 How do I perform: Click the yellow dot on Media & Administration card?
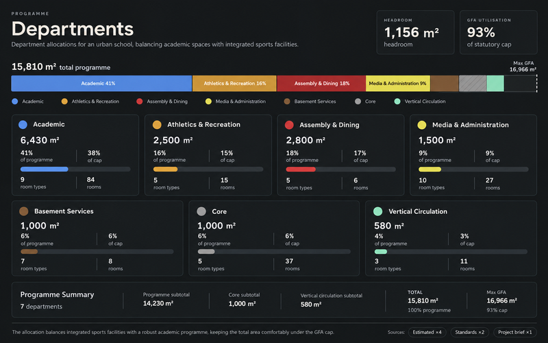point(422,125)
